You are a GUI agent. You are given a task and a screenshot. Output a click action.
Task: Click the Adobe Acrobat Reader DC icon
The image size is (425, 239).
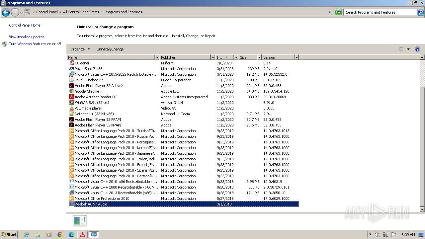pos(72,97)
